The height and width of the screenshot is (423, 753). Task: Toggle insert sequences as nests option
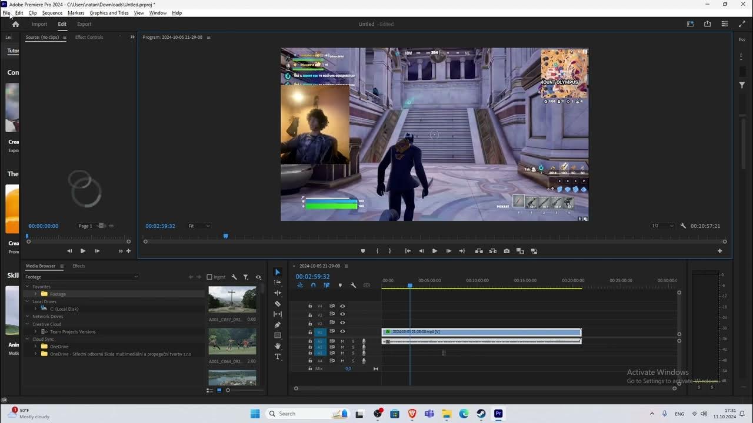point(300,286)
